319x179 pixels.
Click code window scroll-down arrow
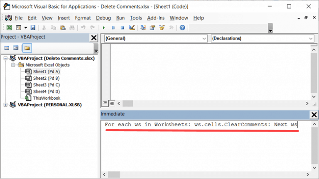tap(314, 97)
